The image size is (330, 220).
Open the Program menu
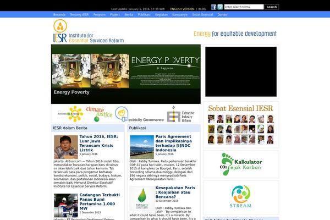pos(100,14)
